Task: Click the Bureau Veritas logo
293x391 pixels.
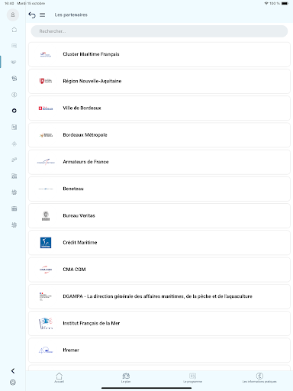Action: coord(46,216)
